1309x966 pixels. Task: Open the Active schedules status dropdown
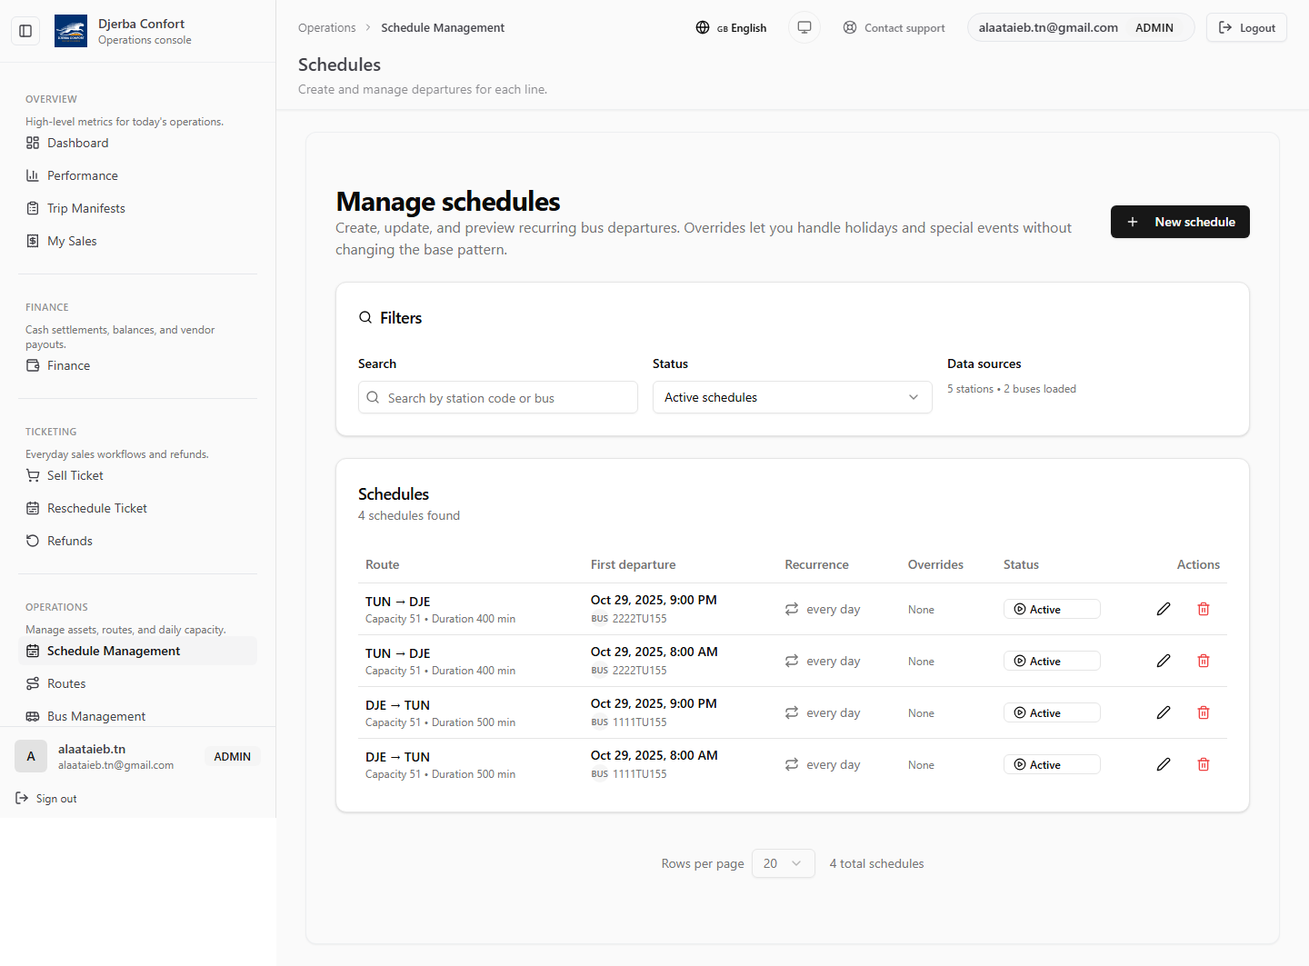pos(791,397)
